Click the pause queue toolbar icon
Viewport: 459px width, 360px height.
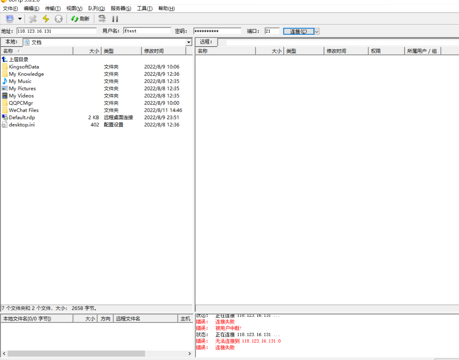tap(115, 19)
